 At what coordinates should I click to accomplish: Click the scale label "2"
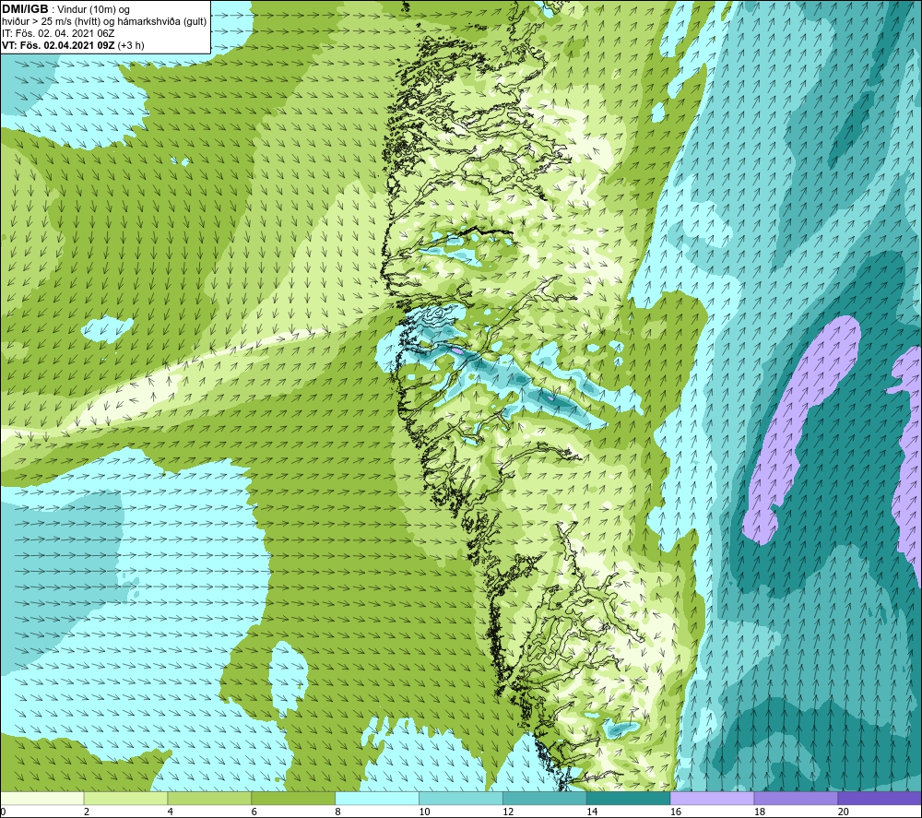click(x=87, y=812)
